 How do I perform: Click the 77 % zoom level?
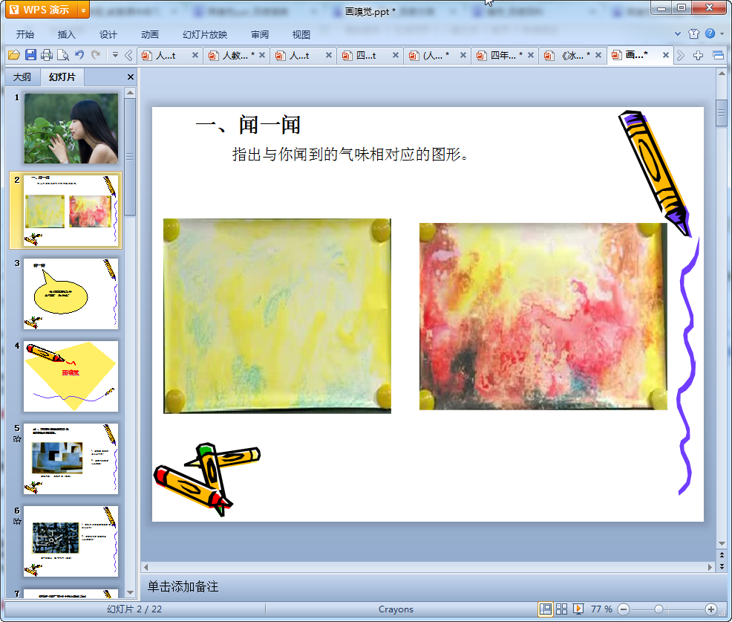(601, 609)
